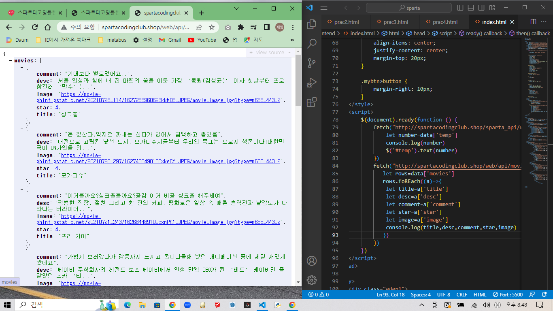Viewport: 553px width, 311px height.
Task: Open script breadcrumb dropdown
Action: (442, 34)
